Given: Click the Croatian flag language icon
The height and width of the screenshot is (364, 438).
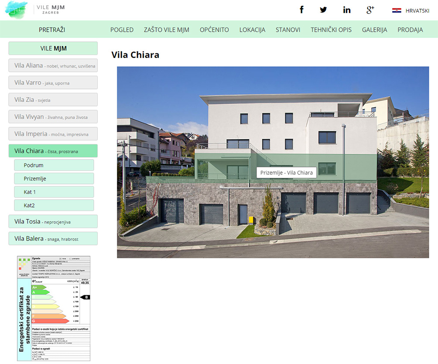Looking at the screenshot, I should (397, 10).
